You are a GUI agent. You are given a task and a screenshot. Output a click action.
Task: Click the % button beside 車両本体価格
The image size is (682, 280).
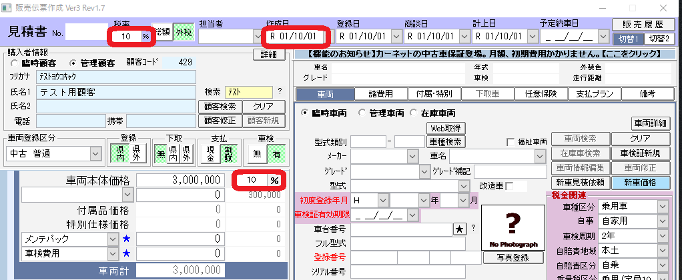pos(274,180)
